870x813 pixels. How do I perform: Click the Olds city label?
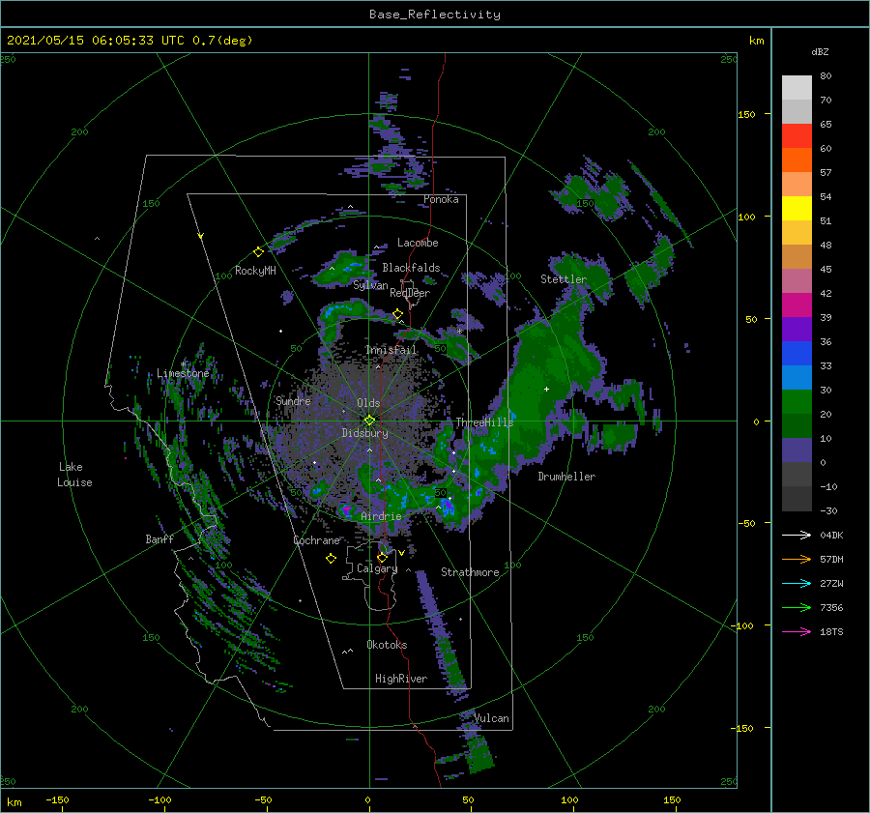(368, 403)
